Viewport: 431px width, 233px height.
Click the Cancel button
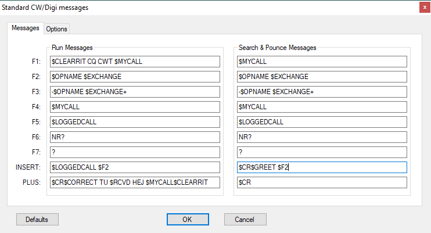pos(245,219)
